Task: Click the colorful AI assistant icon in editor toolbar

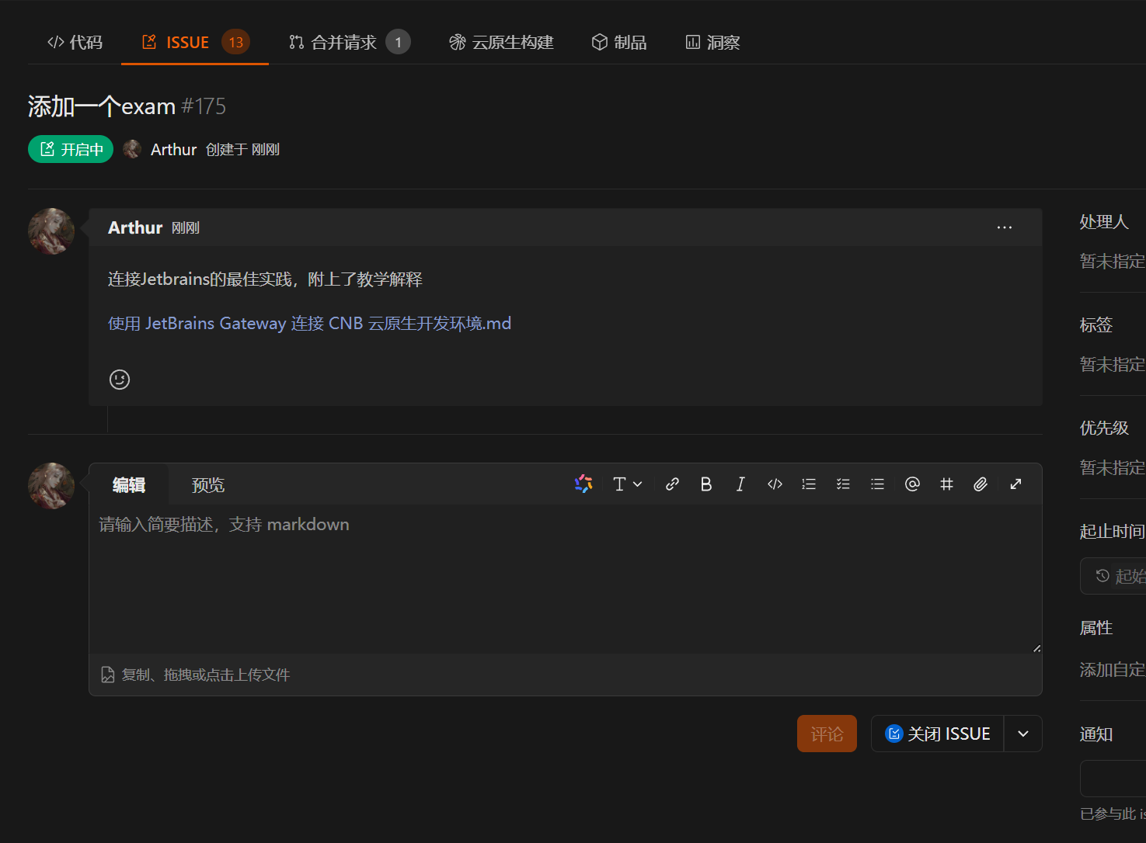Action: (583, 484)
